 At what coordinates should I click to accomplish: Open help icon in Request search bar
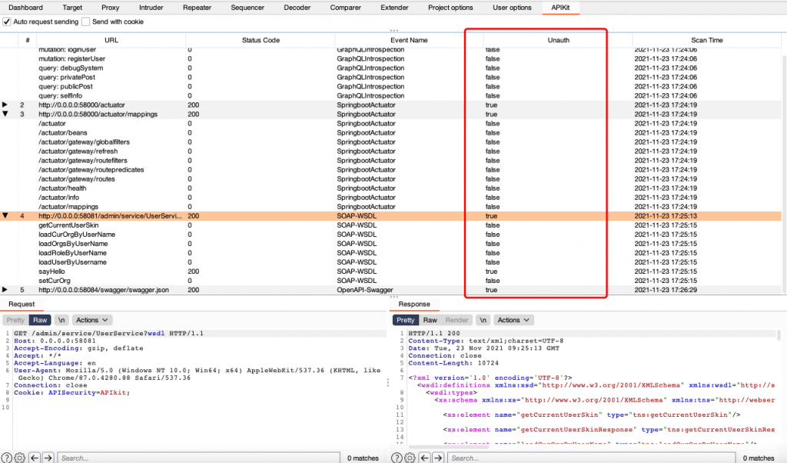pos(7,458)
